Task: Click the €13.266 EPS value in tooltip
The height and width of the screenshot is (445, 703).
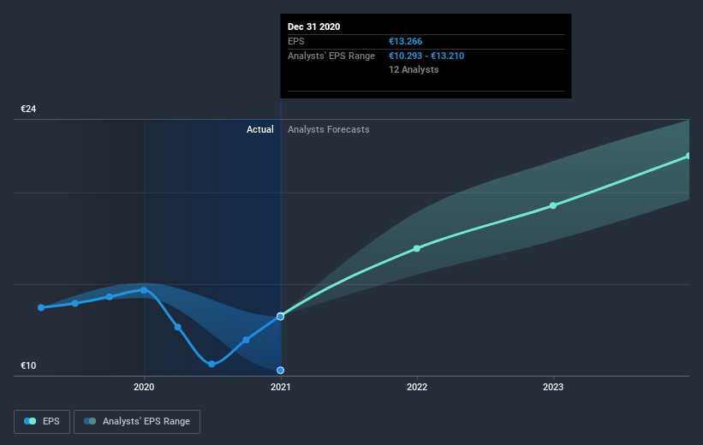Action: tap(405, 41)
